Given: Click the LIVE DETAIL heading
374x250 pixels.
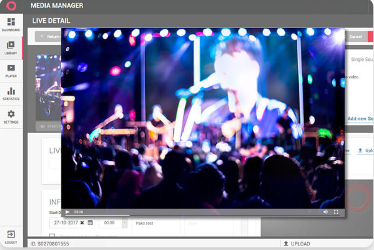Looking at the screenshot, I should [51, 21].
